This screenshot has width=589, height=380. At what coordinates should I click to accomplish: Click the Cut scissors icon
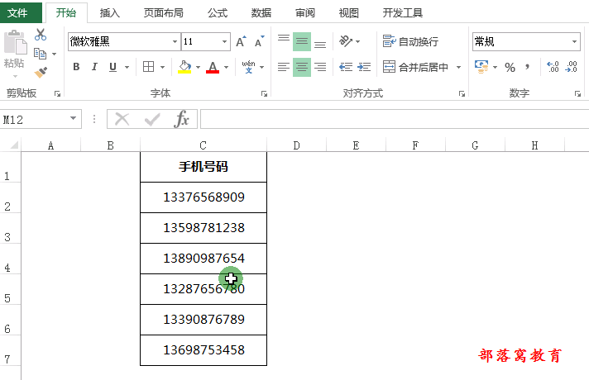click(41, 35)
